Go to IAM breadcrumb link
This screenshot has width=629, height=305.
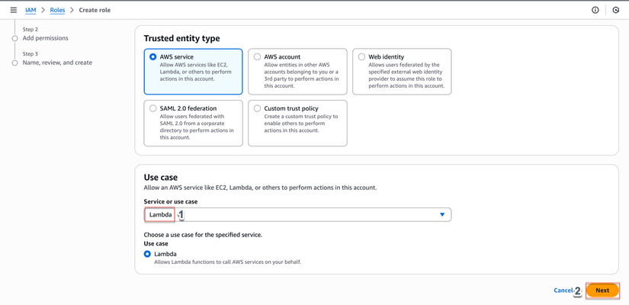pyautogui.click(x=30, y=10)
